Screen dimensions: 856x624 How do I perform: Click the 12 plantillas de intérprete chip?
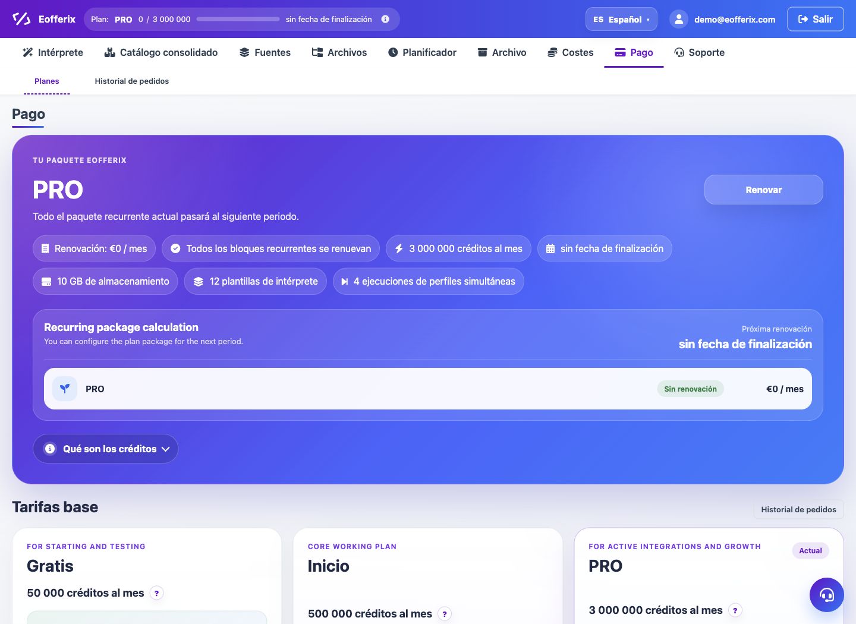256,282
